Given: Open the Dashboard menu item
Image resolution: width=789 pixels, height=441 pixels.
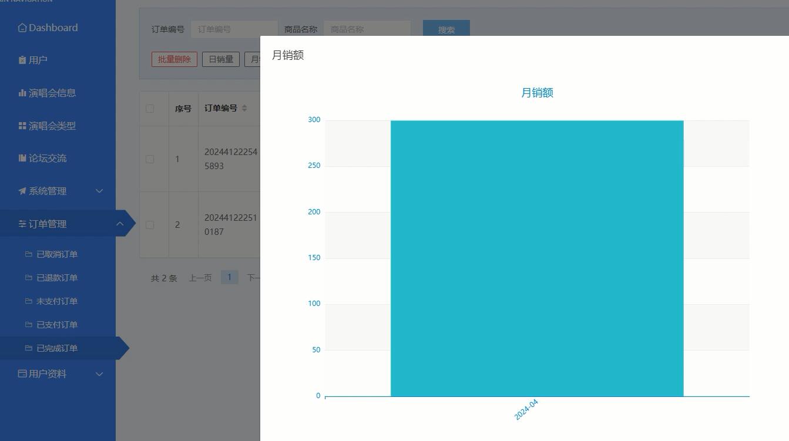Looking at the screenshot, I should coord(58,28).
